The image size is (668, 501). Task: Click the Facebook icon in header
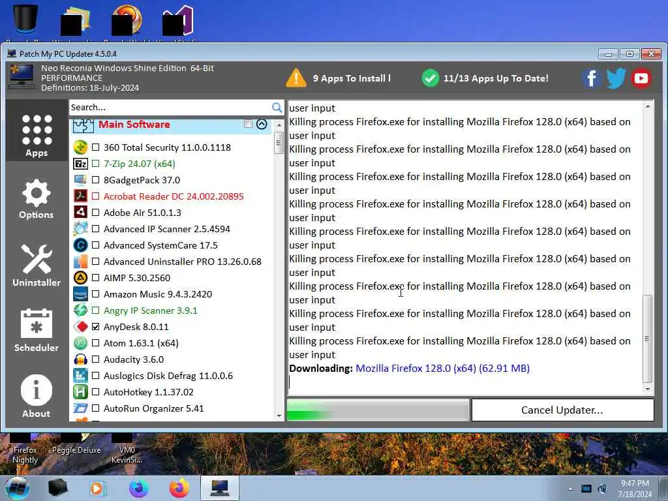[x=591, y=78]
